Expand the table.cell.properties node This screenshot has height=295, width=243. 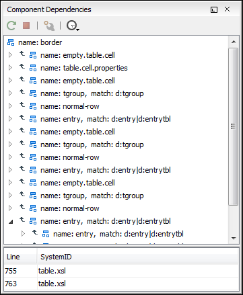tap(10, 68)
